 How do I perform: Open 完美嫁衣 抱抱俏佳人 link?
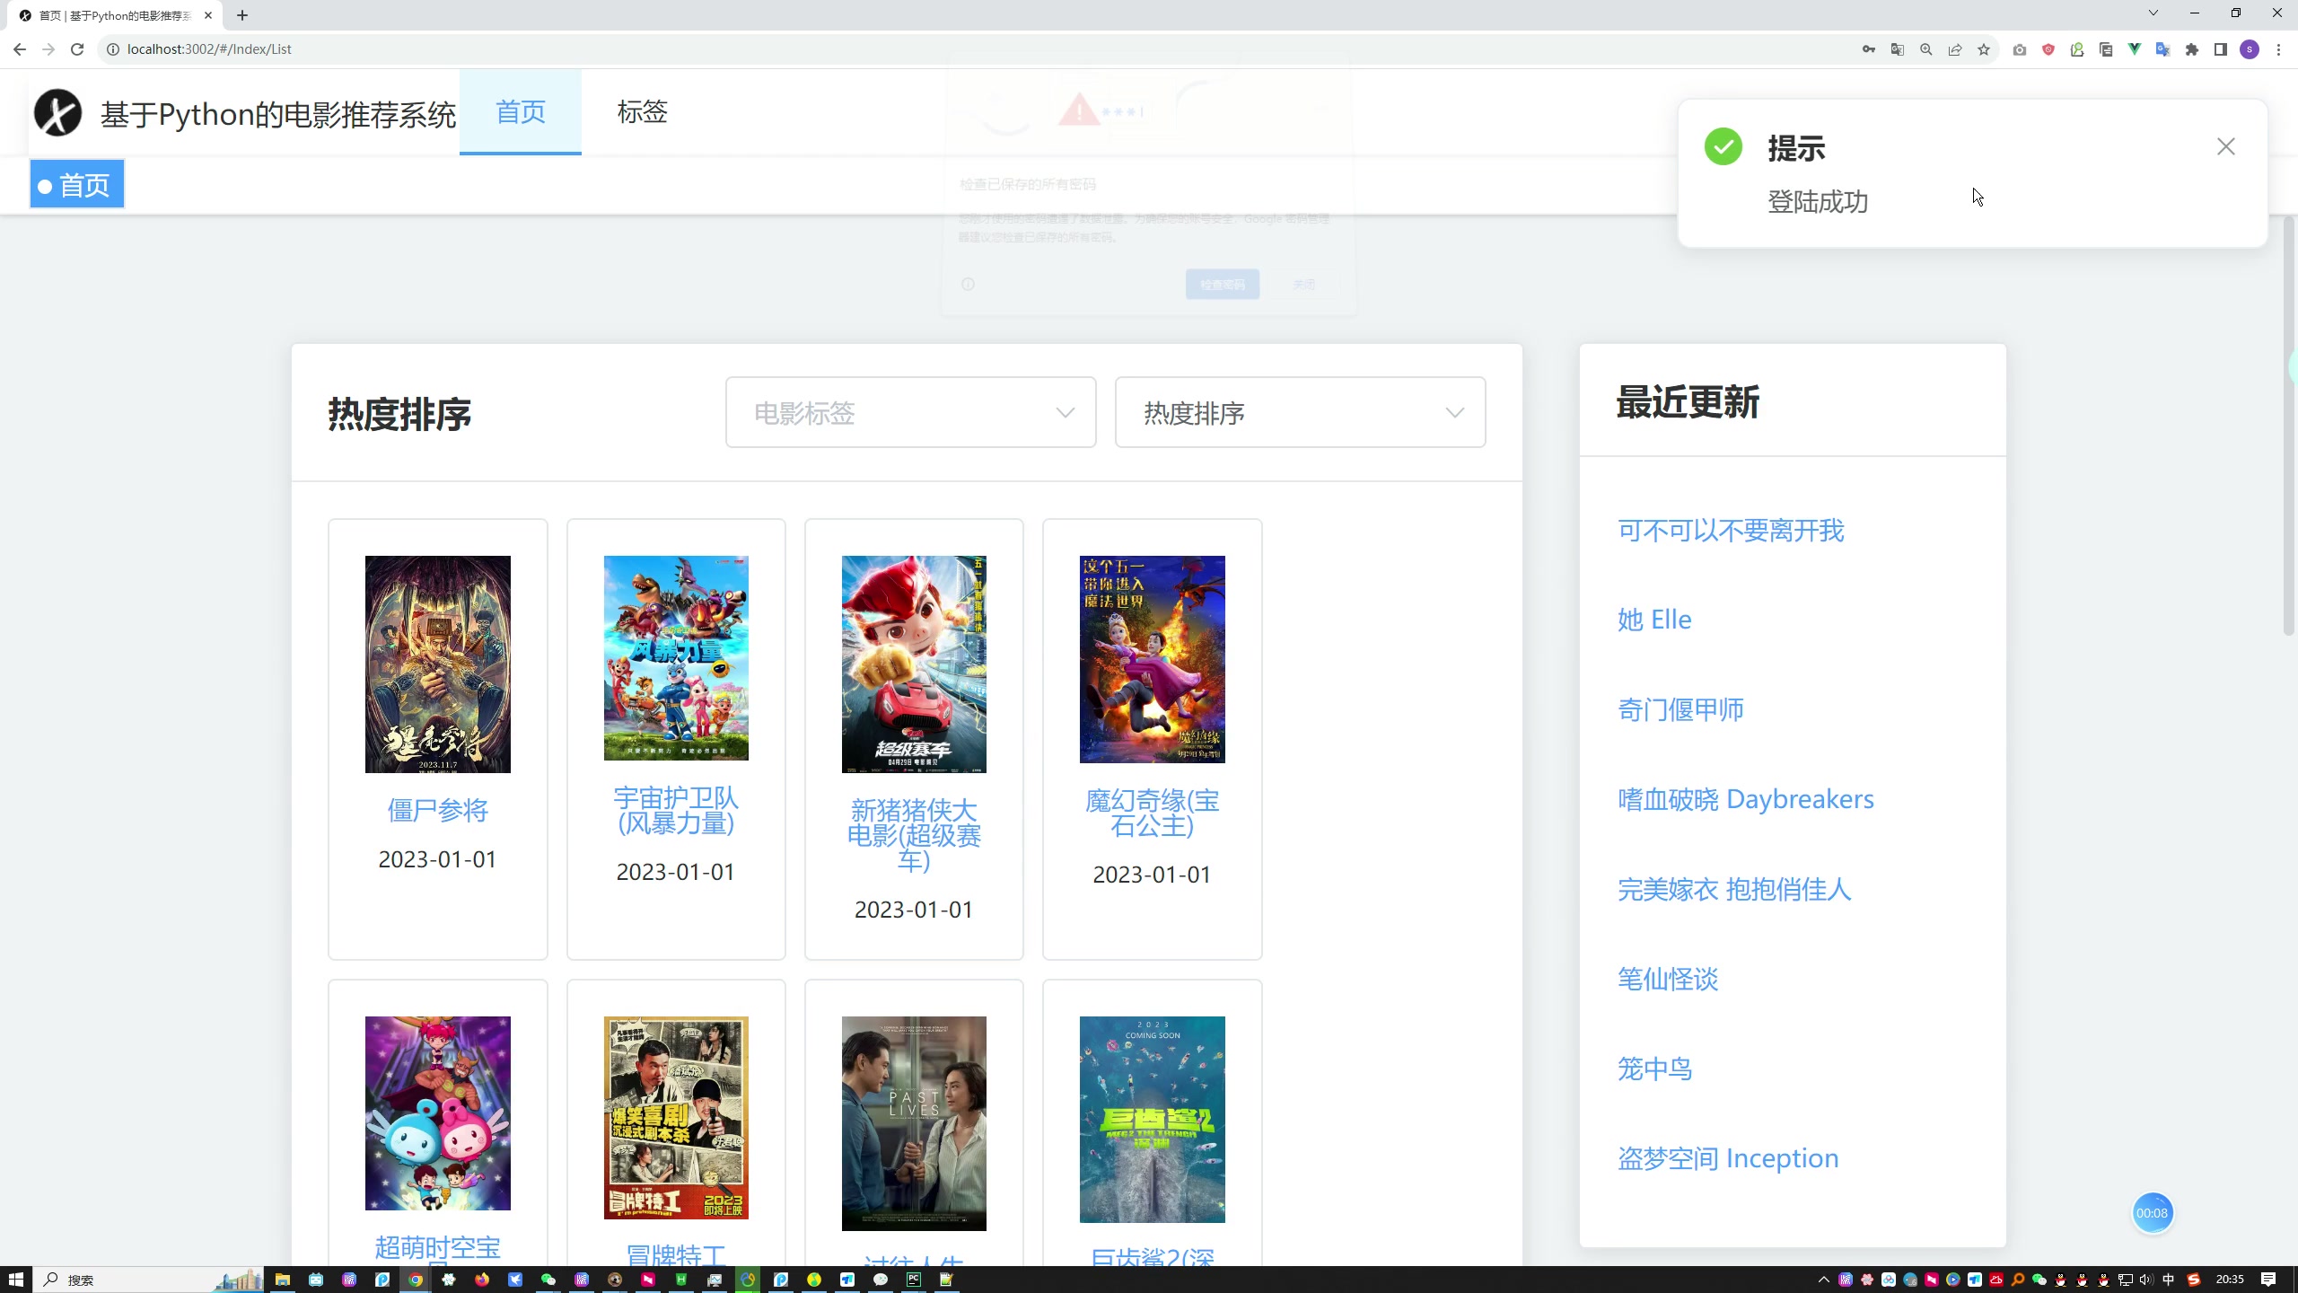1734,889
